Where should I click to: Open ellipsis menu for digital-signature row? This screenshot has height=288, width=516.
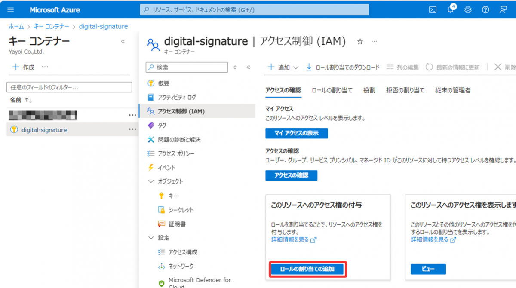[x=132, y=129]
